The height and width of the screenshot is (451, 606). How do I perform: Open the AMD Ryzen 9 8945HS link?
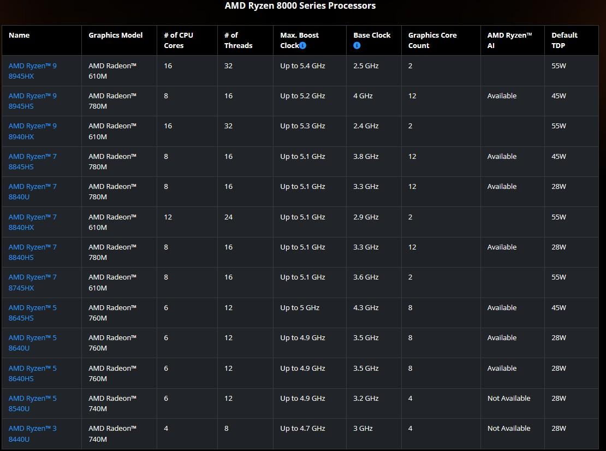pos(32,101)
